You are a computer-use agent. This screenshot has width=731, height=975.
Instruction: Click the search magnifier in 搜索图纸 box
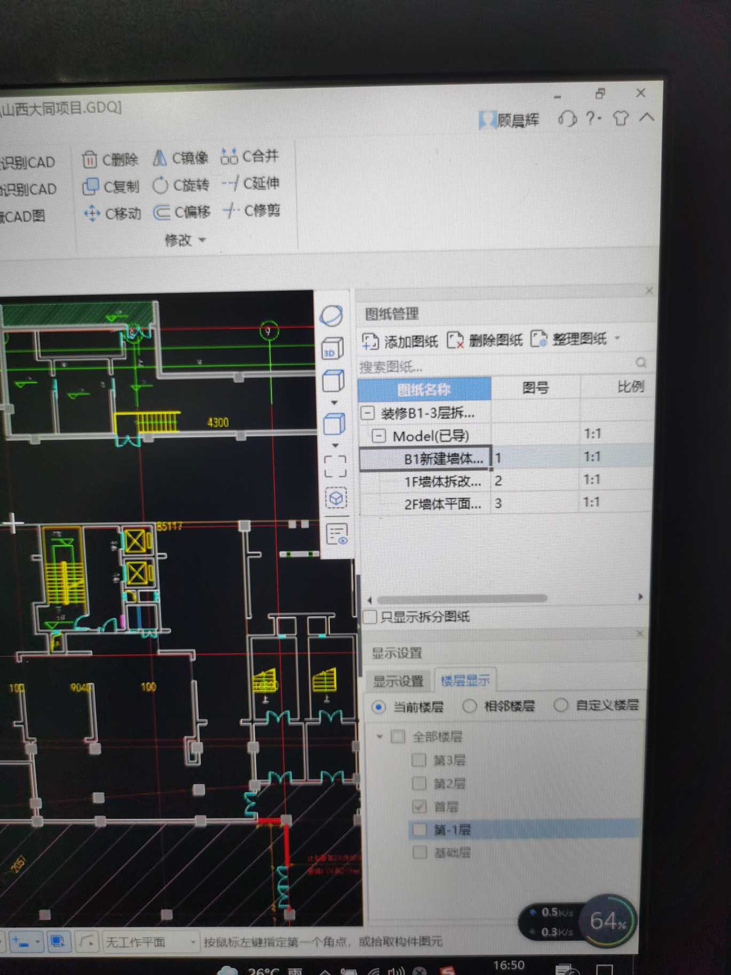641,362
